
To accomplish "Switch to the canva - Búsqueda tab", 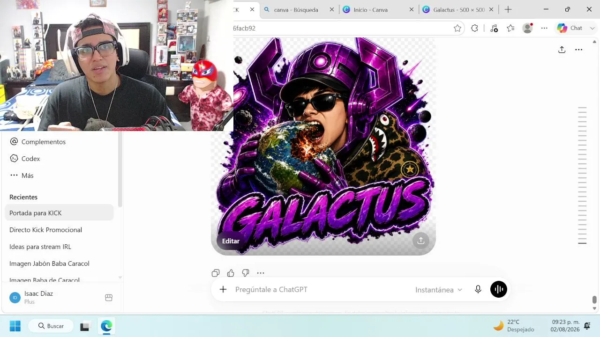I will click(x=296, y=9).
